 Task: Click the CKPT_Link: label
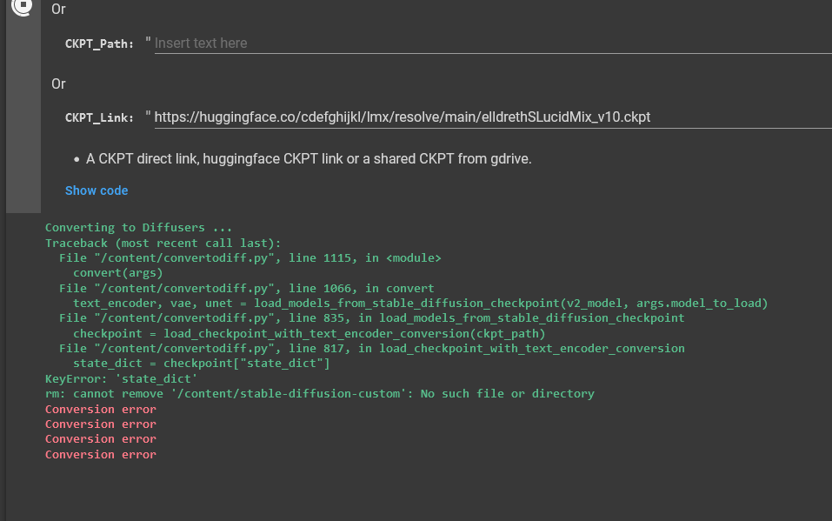click(99, 117)
